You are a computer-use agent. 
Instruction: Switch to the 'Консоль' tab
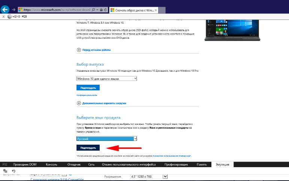tap(51, 165)
